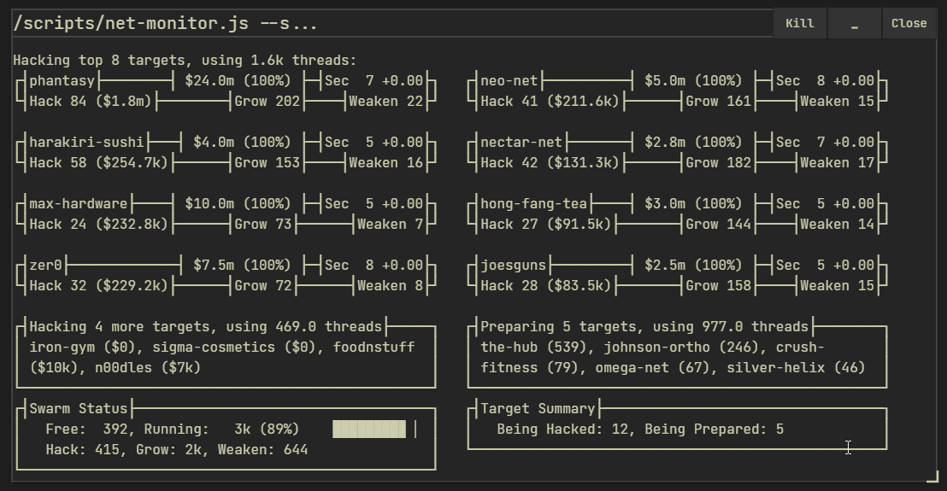Click the Grow 161 value
This screenshot has width=947, height=491.
718,102
